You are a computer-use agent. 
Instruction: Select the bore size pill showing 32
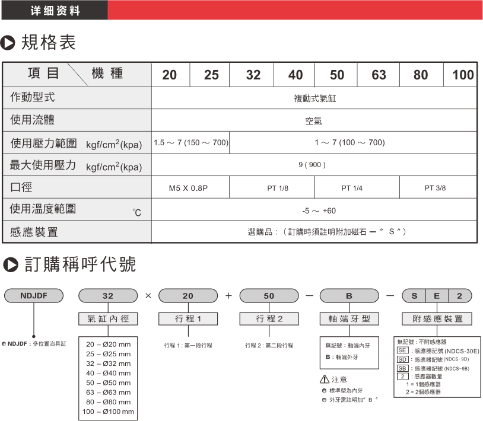(108, 296)
